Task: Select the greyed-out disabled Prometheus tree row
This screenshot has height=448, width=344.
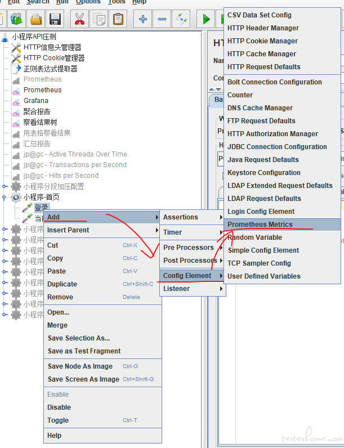Action: (x=42, y=79)
